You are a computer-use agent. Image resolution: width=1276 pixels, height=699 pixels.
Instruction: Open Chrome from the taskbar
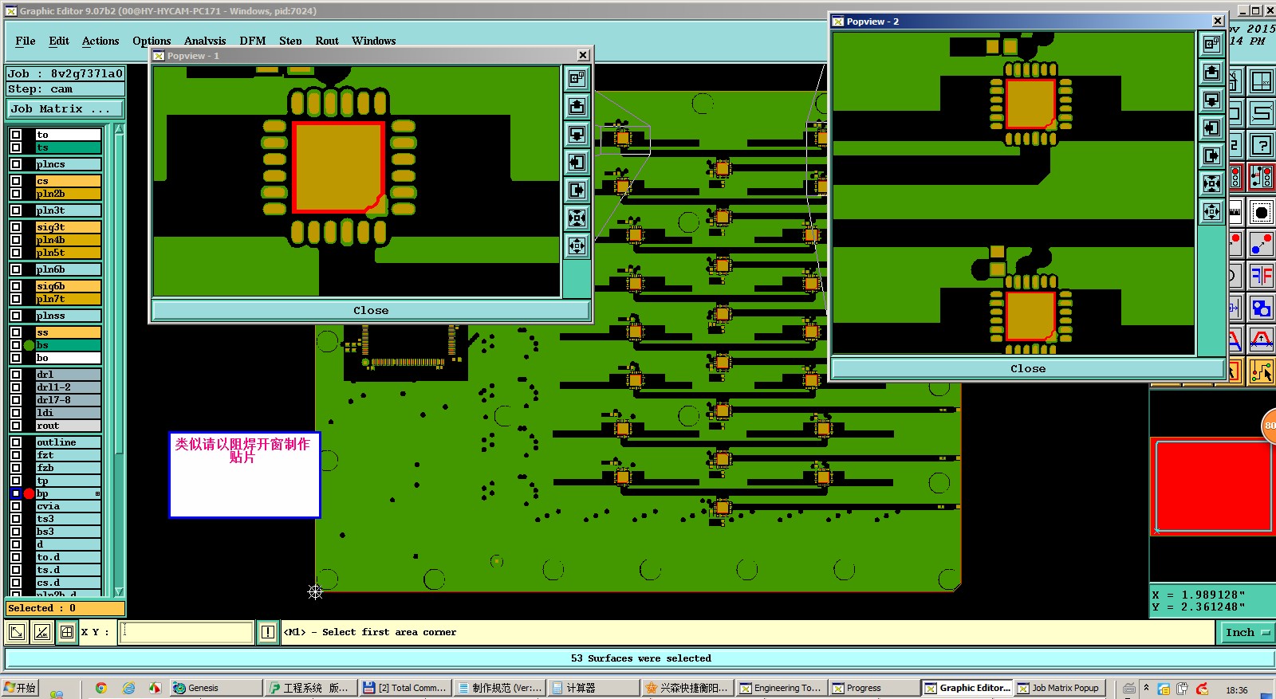101,688
